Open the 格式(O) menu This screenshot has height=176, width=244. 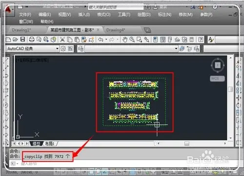104,15
